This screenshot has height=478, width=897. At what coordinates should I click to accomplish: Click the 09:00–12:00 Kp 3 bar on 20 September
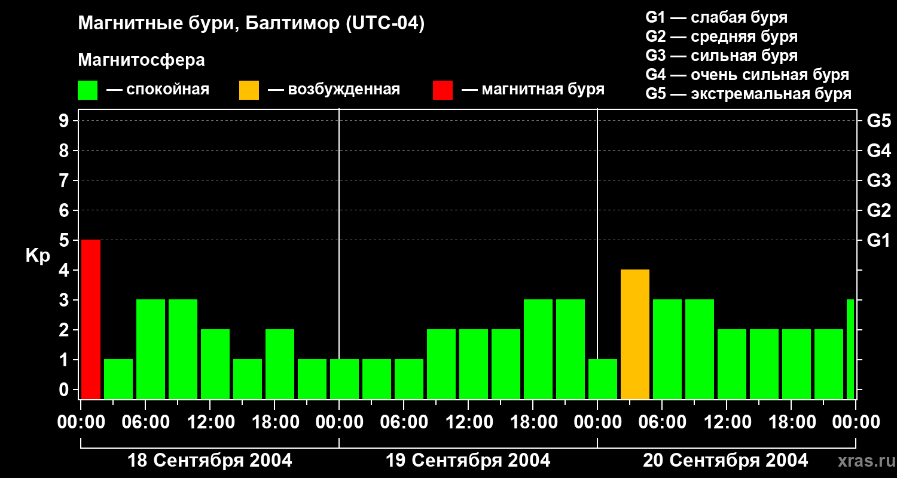coord(700,350)
